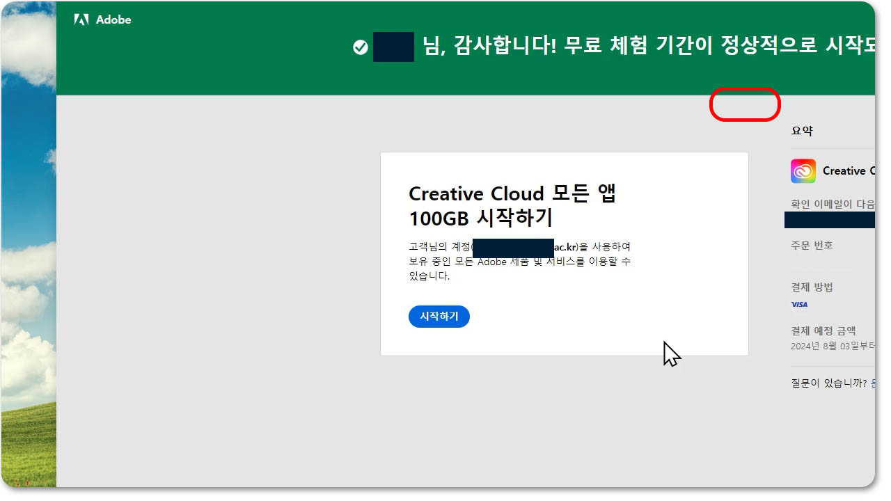Click the 결제 방법 label
This screenshot has width=891, height=501.
(x=812, y=287)
